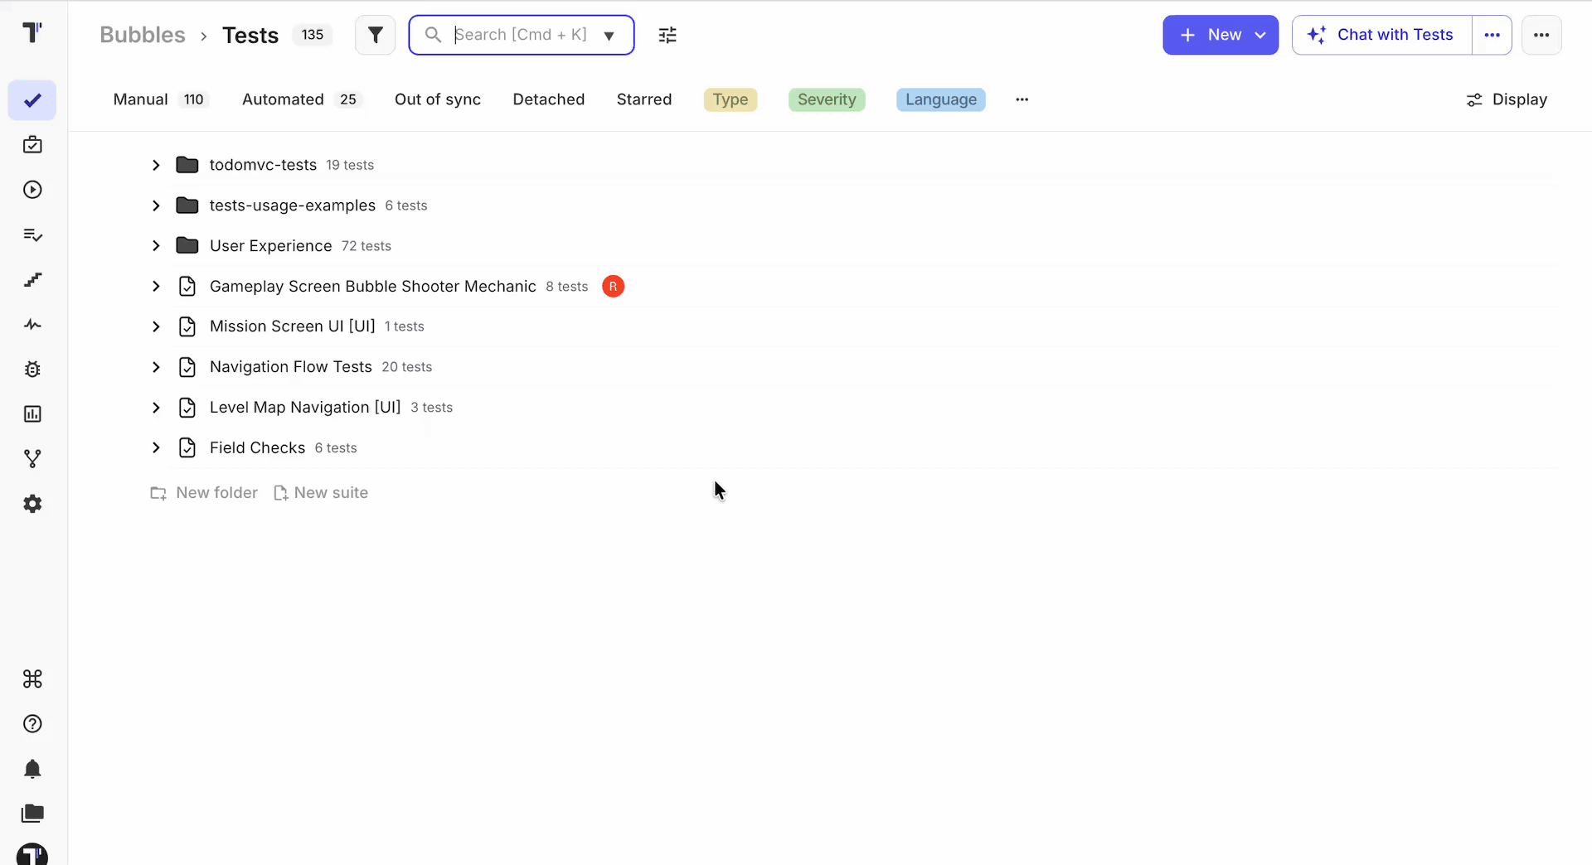Click the user avatar in the sidebar
1592x865 pixels.
(32, 854)
